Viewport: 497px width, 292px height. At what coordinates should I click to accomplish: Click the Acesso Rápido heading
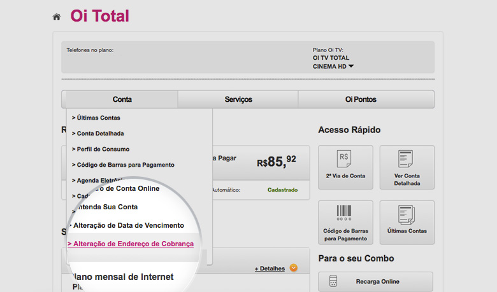coord(349,130)
